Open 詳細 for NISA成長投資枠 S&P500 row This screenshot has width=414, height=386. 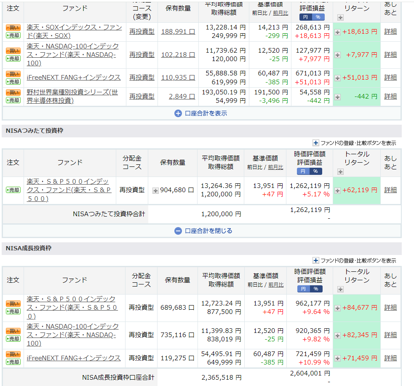390,308
